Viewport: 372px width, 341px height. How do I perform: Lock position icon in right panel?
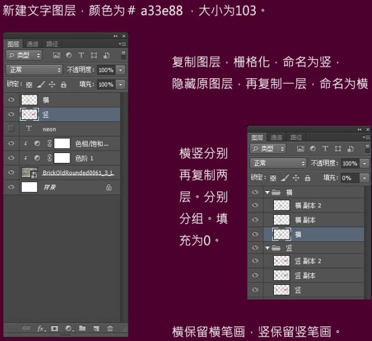(296, 178)
